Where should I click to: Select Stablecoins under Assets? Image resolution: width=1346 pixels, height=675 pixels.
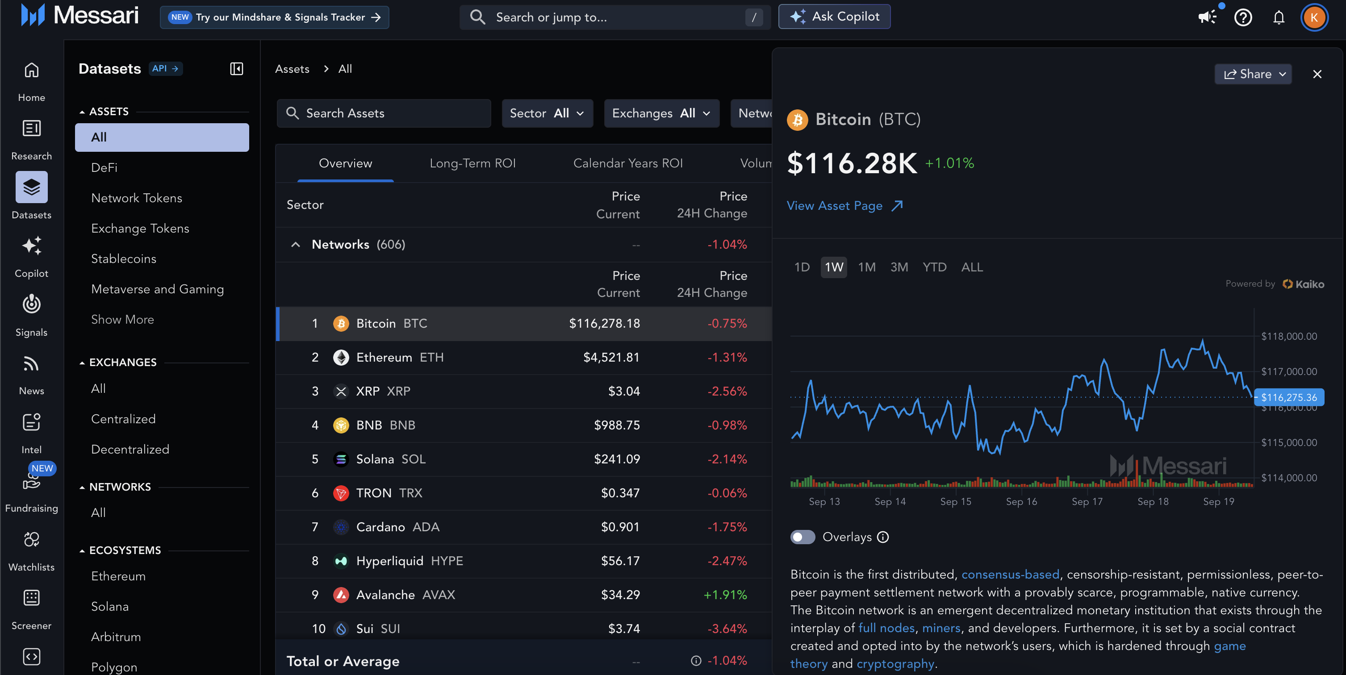pos(123,259)
